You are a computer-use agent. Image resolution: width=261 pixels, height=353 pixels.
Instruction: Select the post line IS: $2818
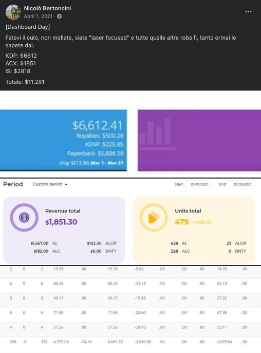(x=18, y=71)
